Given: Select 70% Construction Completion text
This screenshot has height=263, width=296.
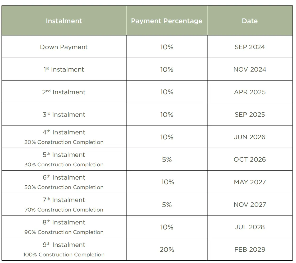Looking at the screenshot, I should click(64, 210).
